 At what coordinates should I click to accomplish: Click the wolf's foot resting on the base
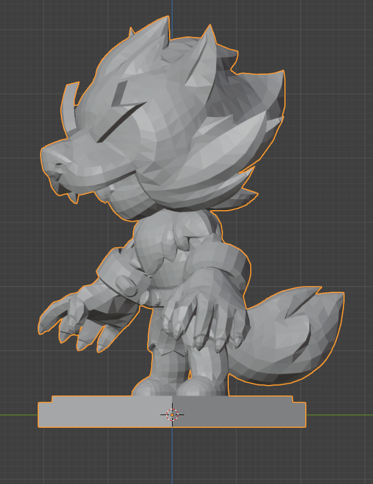tap(152, 388)
